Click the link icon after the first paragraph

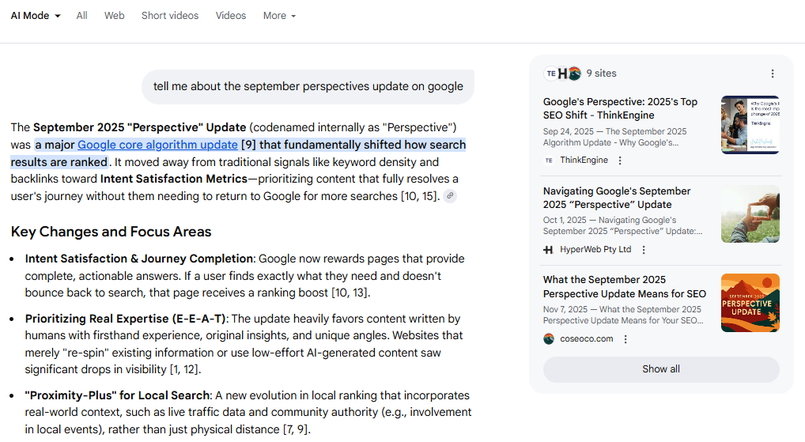point(450,196)
